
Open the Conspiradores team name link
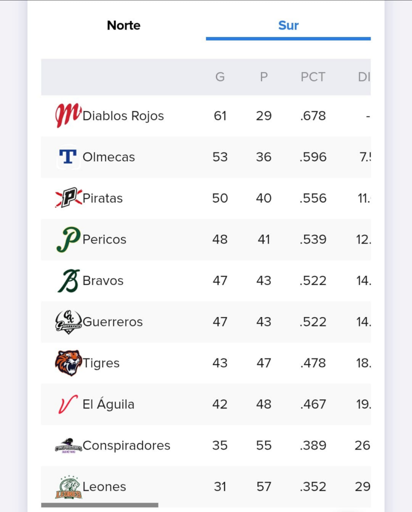point(126,445)
